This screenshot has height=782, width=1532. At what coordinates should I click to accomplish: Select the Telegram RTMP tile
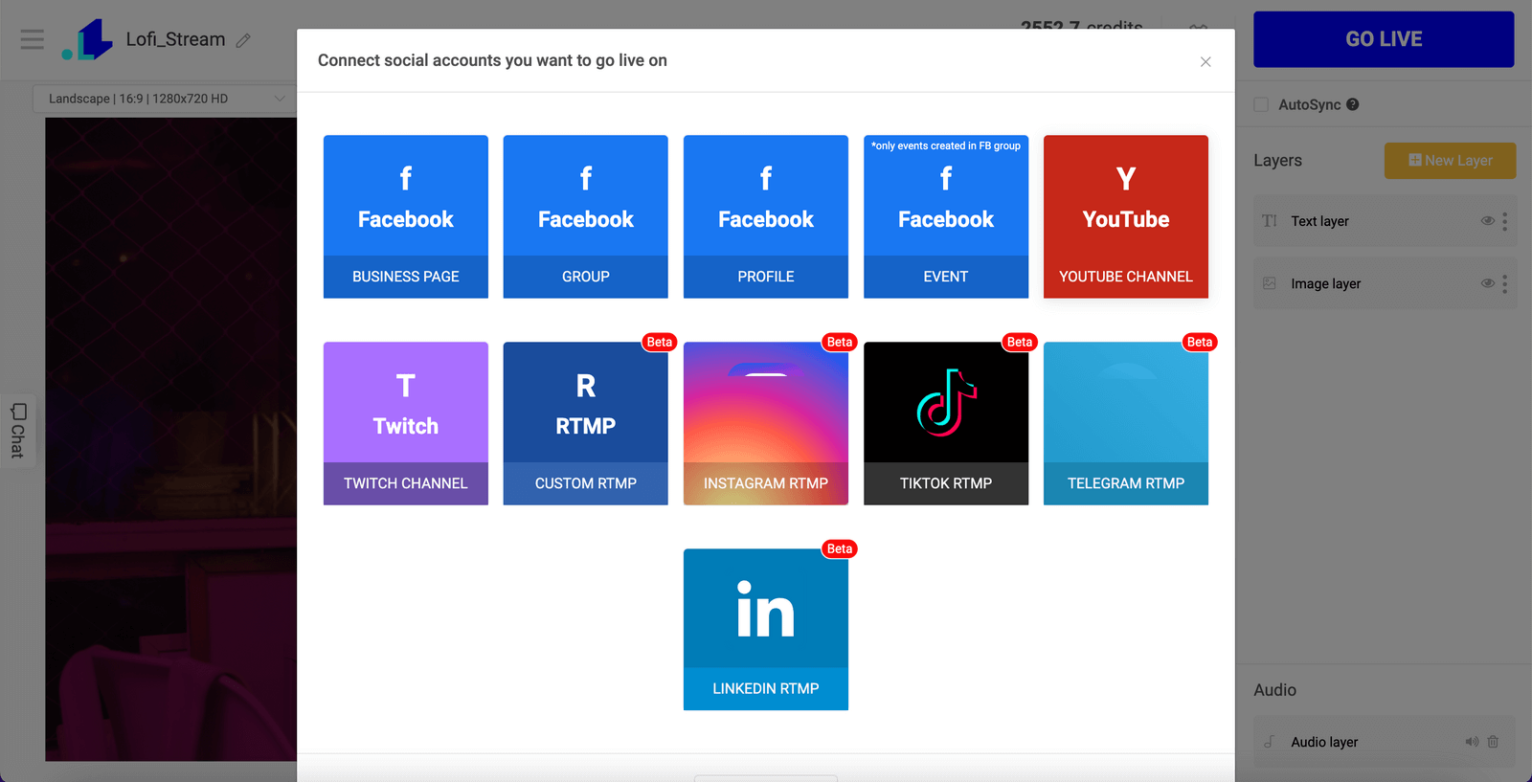pyautogui.click(x=1126, y=423)
